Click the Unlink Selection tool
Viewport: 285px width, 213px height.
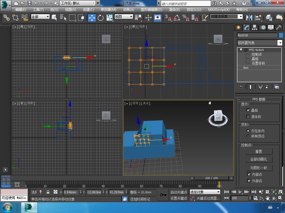tap(16, 17)
